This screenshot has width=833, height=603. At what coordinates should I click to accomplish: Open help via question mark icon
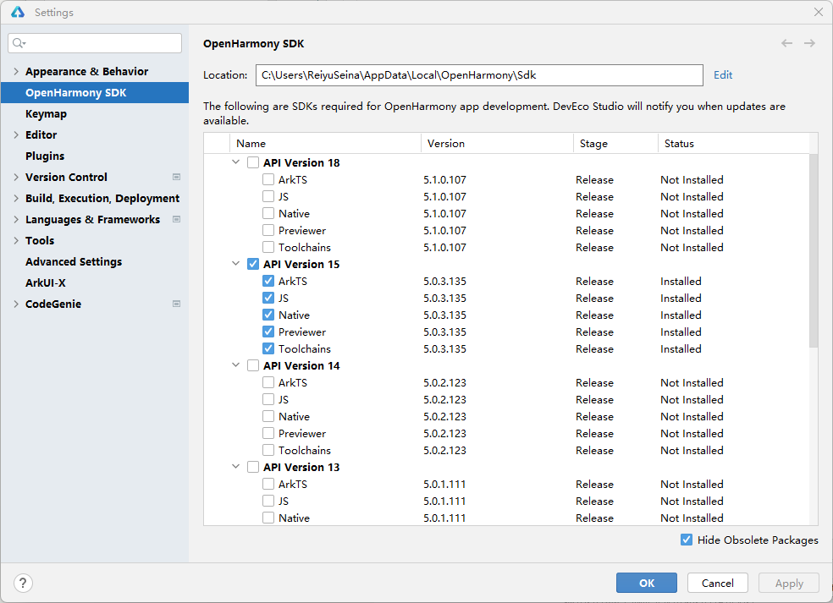pyautogui.click(x=23, y=583)
